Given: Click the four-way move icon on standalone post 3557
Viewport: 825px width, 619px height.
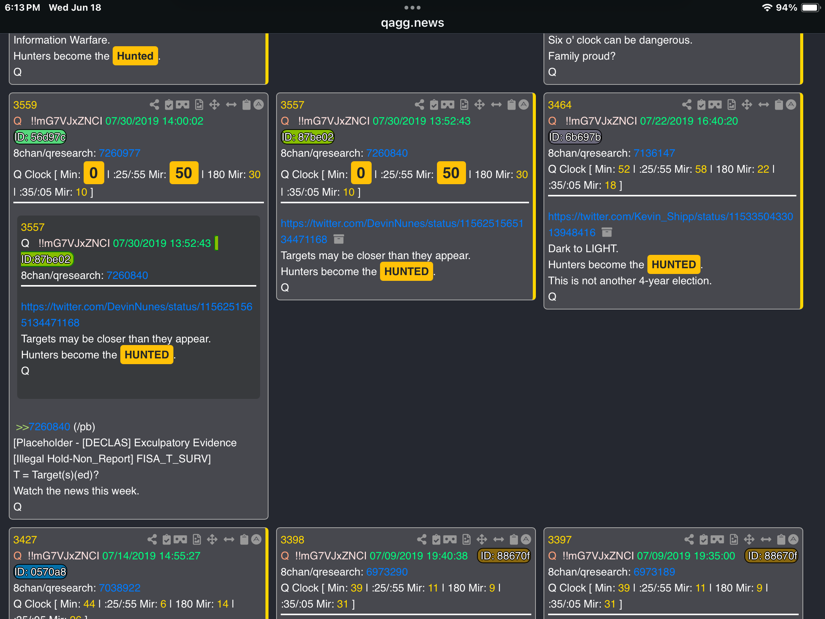Looking at the screenshot, I should 480,105.
